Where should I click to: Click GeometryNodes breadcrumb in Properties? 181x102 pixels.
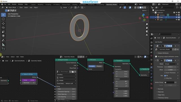click(171, 38)
